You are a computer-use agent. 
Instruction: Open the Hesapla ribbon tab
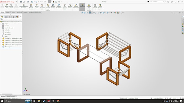(x=25, y=12)
